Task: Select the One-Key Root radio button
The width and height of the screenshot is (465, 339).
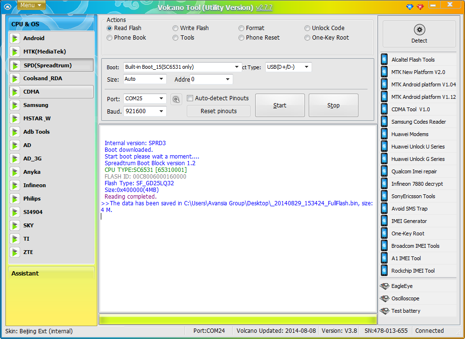Action: coord(307,38)
